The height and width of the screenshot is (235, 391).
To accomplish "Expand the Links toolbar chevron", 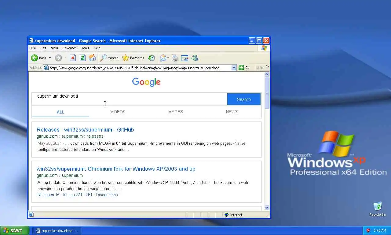I will 268,66.
